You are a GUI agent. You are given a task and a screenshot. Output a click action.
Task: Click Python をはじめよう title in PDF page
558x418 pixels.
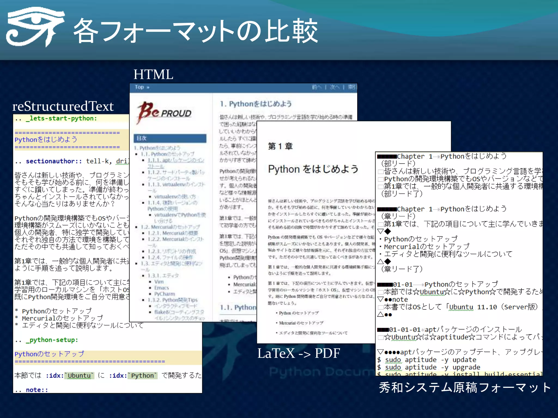click(x=313, y=169)
